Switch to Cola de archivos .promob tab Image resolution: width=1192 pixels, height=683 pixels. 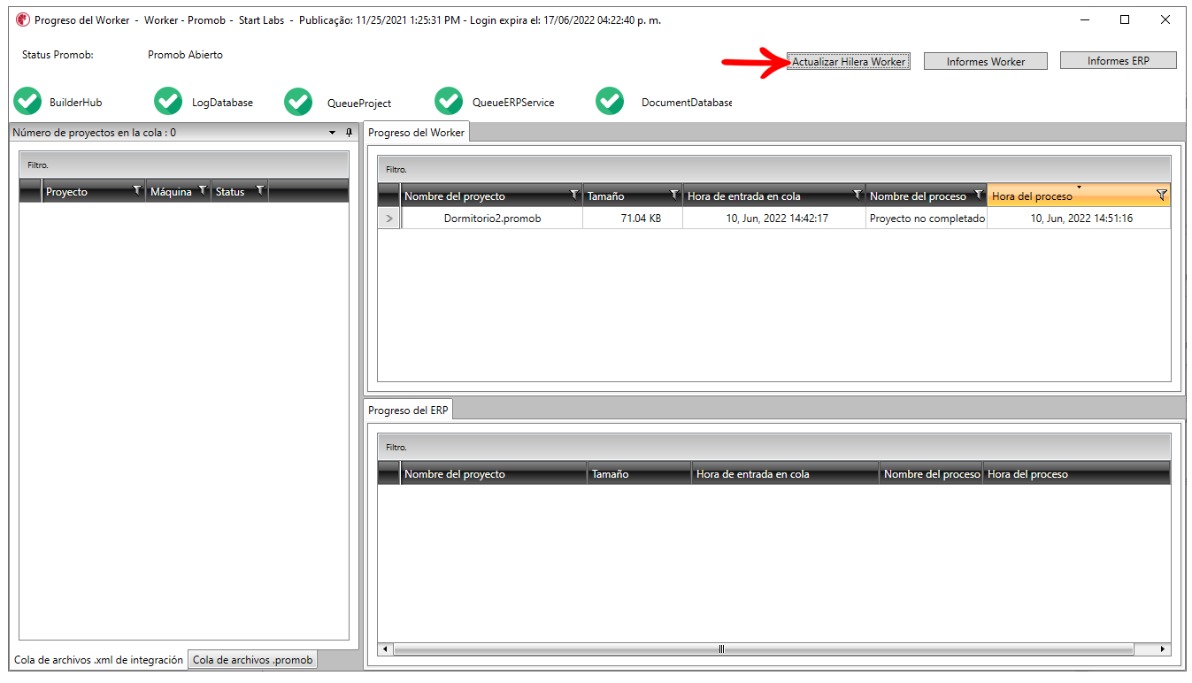(252, 660)
